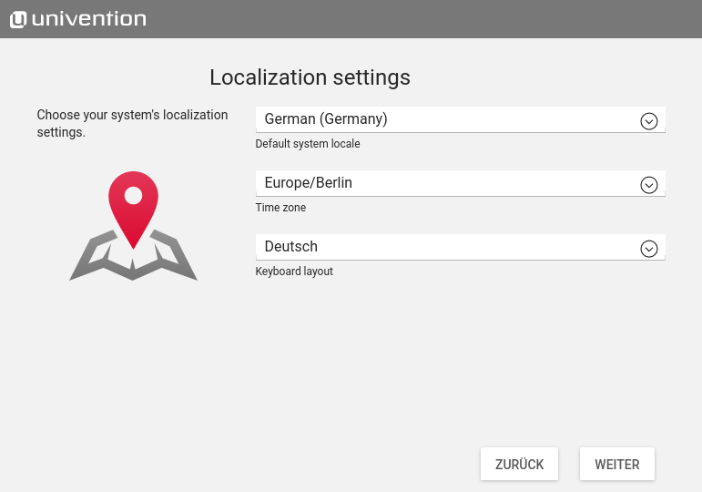This screenshot has height=492, width=702.
Task: Expand the Keyboard layout dropdown arrow
Action: pyautogui.click(x=648, y=249)
